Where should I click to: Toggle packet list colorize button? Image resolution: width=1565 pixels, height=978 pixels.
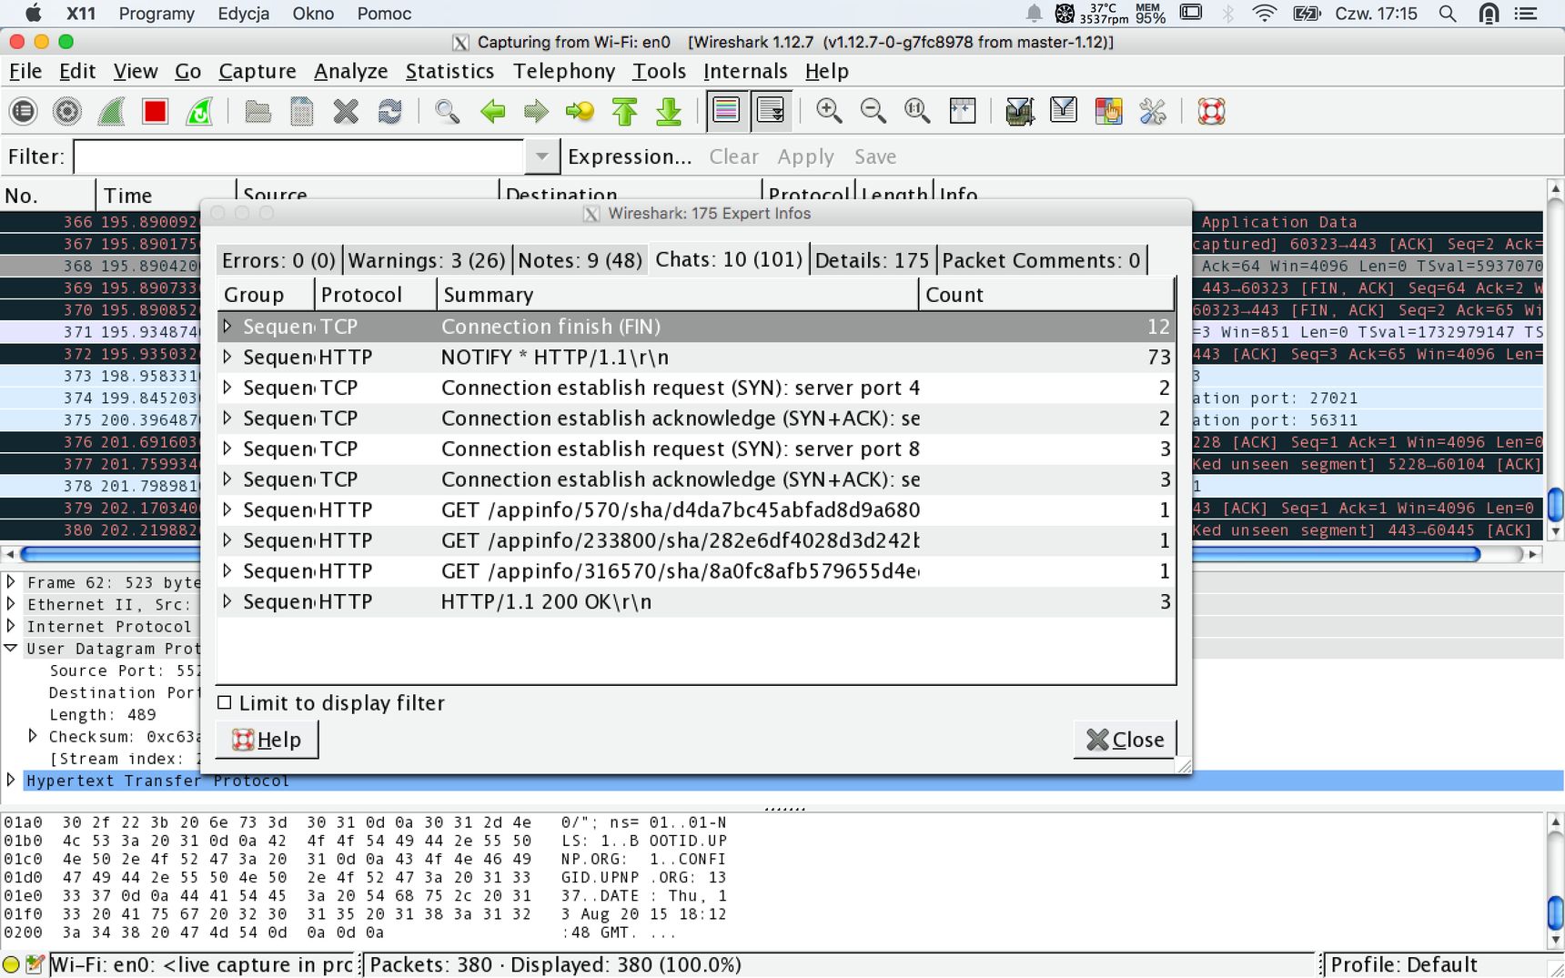tap(726, 111)
